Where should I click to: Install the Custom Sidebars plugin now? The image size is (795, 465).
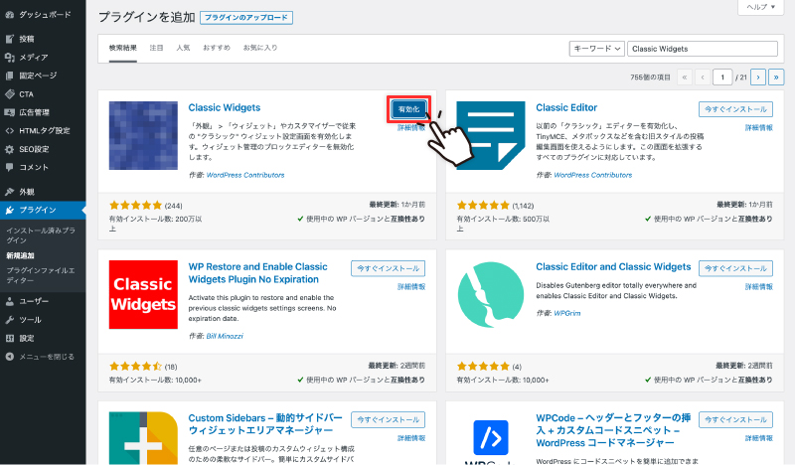[x=389, y=420]
